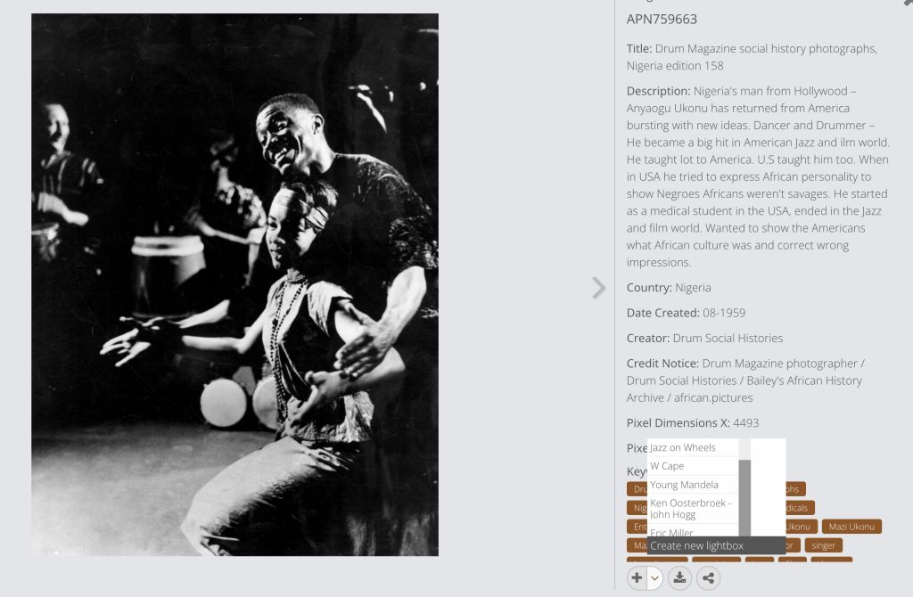The height and width of the screenshot is (597, 913).
Task: Click the plus add-to-lightbox icon
Action: click(637, 577)
